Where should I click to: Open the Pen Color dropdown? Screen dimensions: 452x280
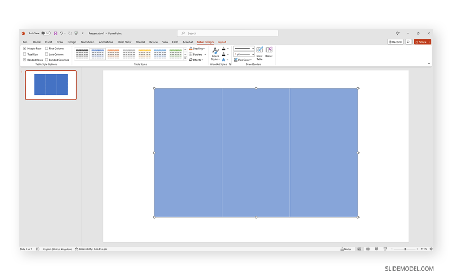tap(243, 60)
